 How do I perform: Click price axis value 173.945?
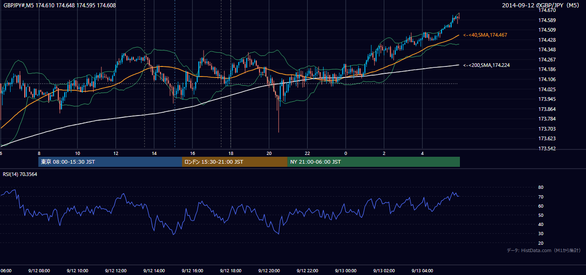(547, 99)
